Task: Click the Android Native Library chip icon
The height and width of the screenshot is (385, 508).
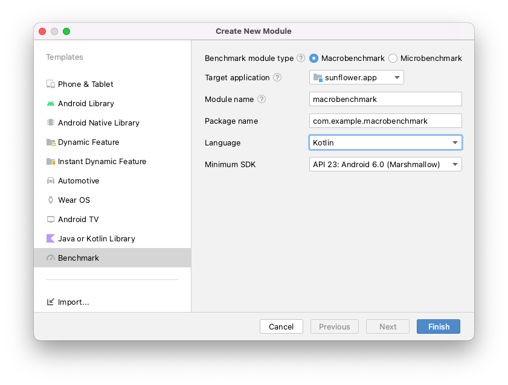Action: pos(51,122)
